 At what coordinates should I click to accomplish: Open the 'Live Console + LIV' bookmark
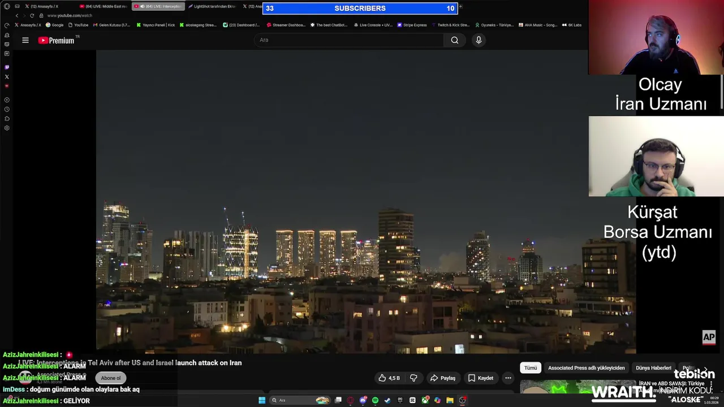(x=373, y=25)
